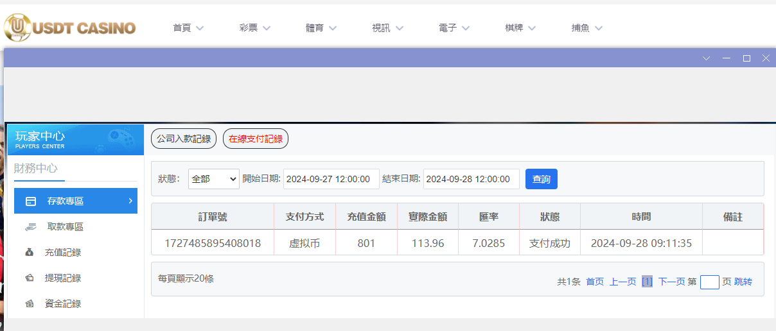
Task: Click the recharge records money bag icon
Action: click(x=30, y=253)
